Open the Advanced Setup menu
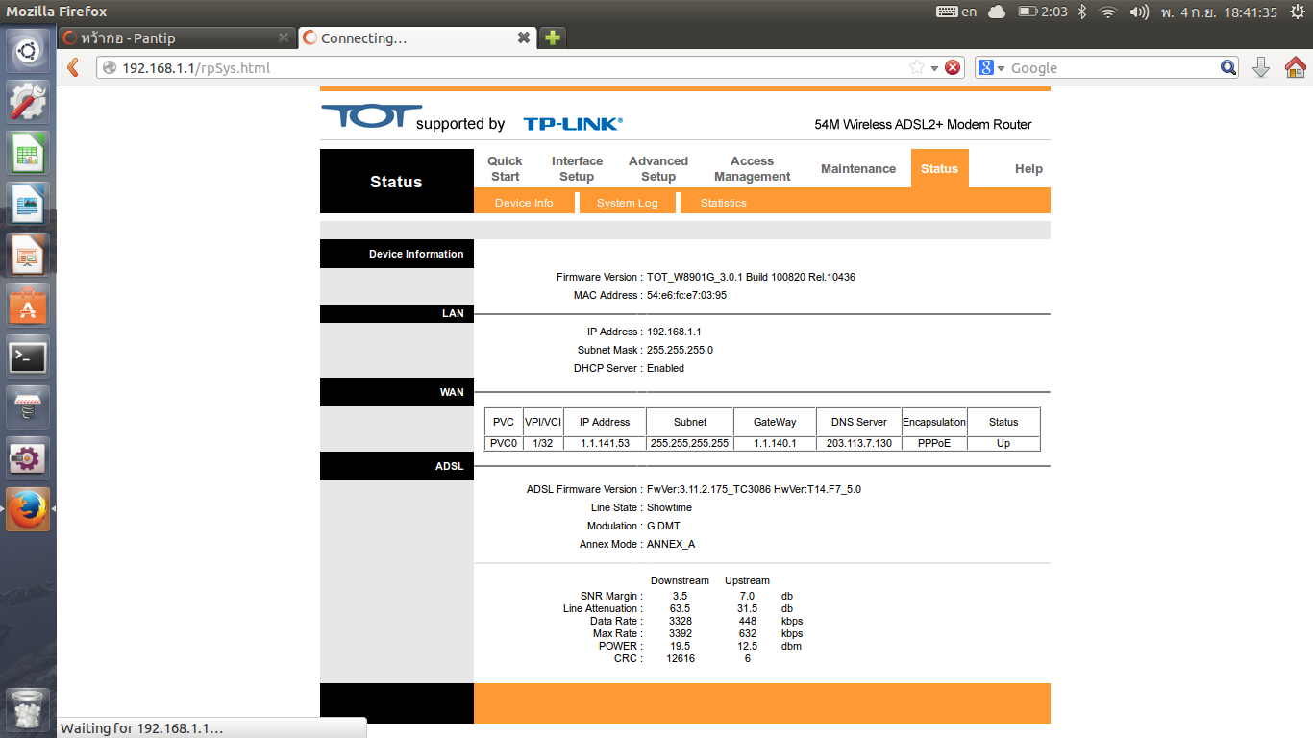Screen dimensions: 1313x738 [658, 168]
